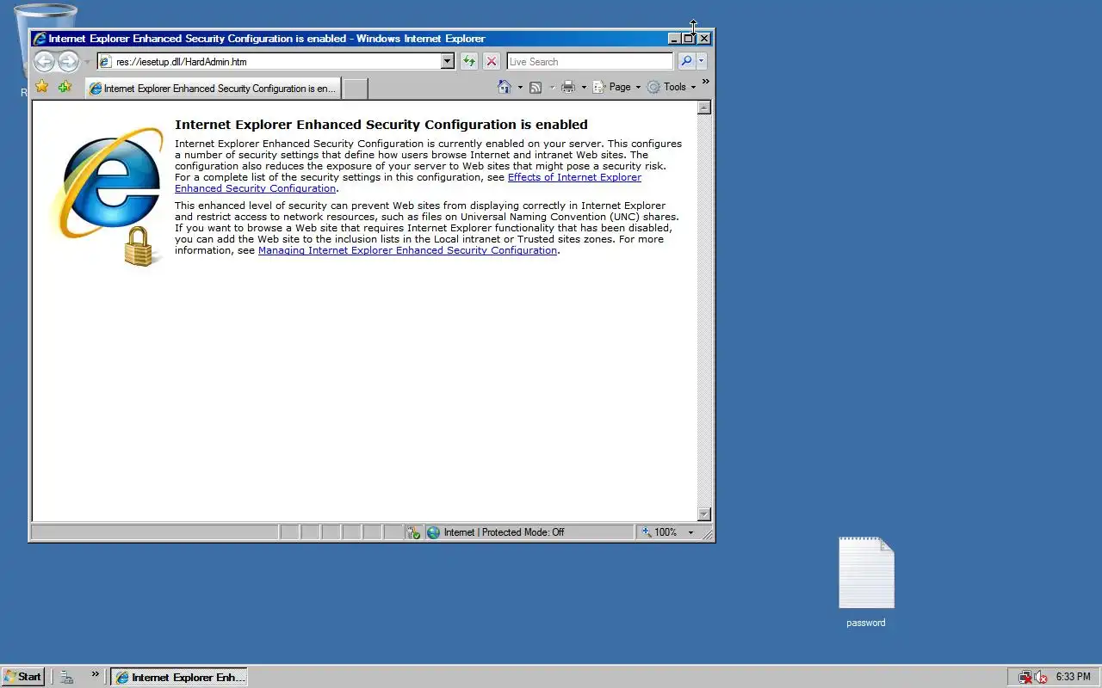Maximize the Internet Explorer window
1102x688 pixels.
tap(689, 38)
